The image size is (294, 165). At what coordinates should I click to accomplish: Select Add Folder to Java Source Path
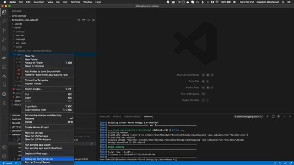click(x=48, y=71)
